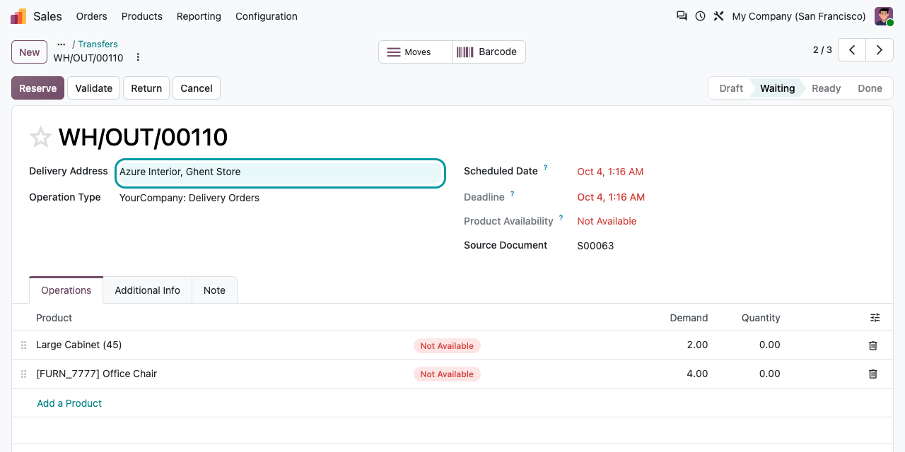
Task: Open the user avatar menu
Action: [884, 16]
